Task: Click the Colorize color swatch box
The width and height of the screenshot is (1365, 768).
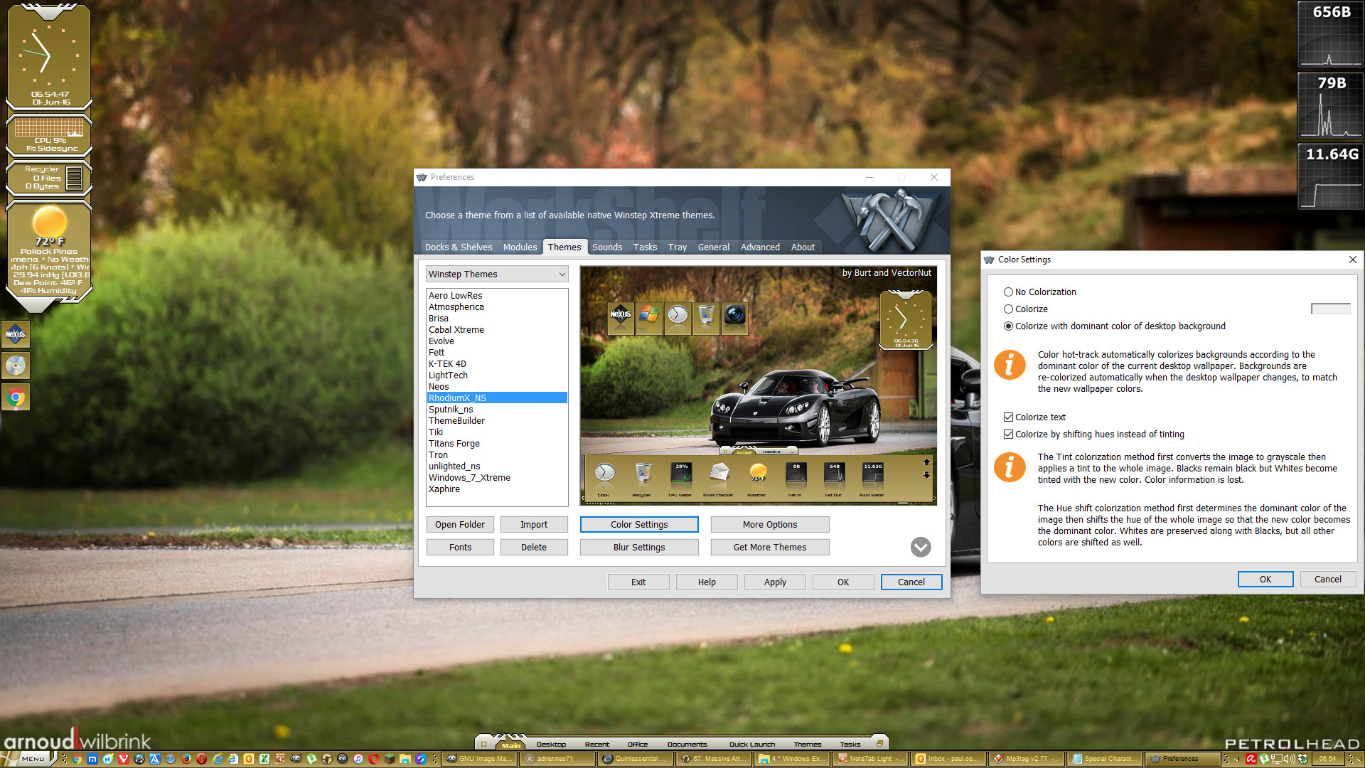Action: click(1330, 309)
